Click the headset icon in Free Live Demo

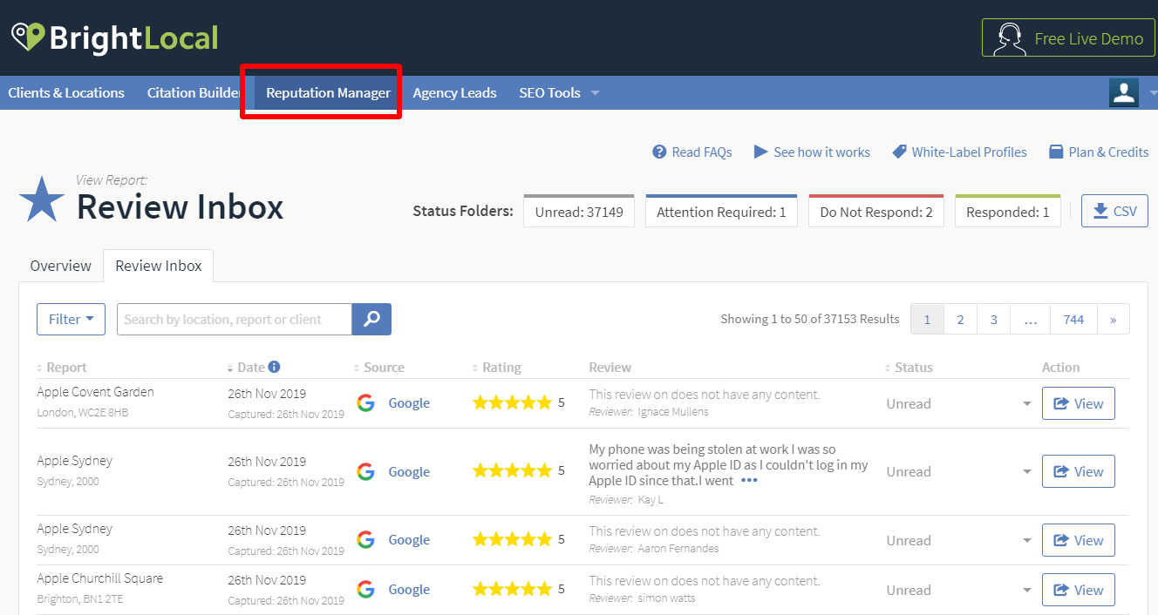1009,38
